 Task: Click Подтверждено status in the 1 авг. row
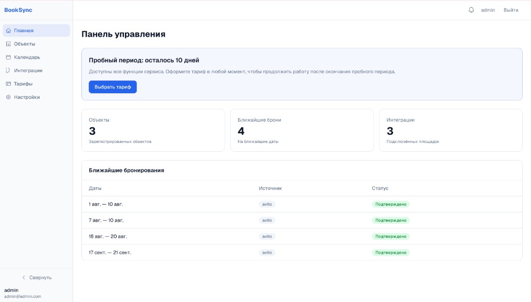(390, 204)
